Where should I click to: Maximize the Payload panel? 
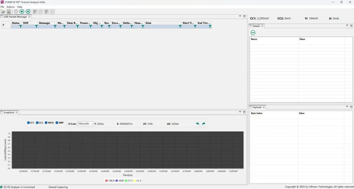pos(351,107)
